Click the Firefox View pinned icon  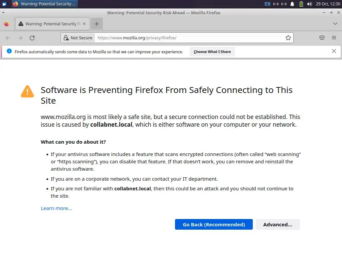(x=6, y=24)
